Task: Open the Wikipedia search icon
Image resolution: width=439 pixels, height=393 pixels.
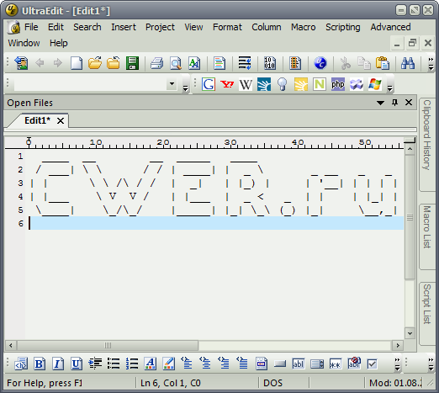Action: coord(246,84)
